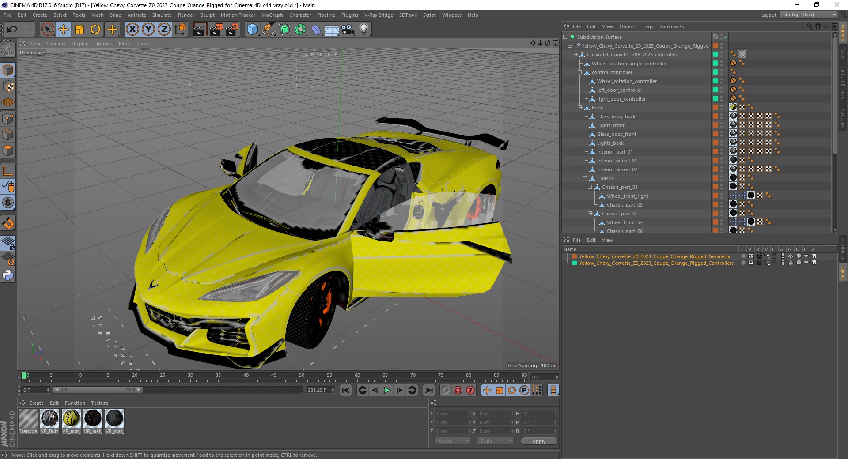
Task: Toggle Z-axis lock icon
Action: tap(164, 30)
